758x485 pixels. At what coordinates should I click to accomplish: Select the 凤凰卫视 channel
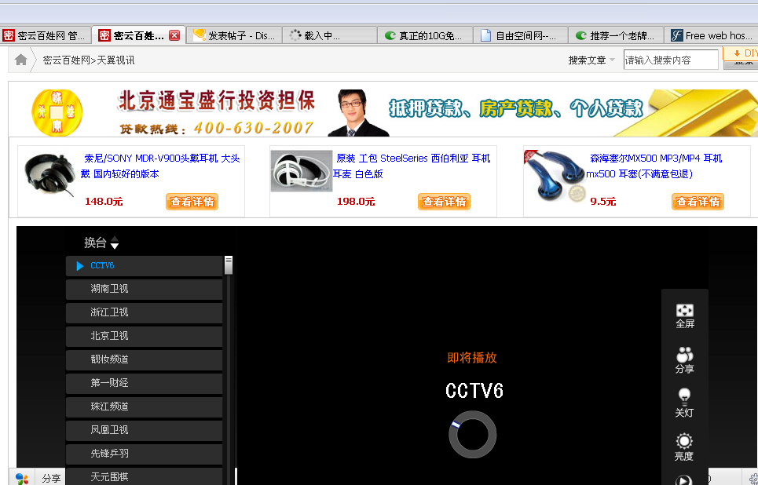(x=144, y=430)
